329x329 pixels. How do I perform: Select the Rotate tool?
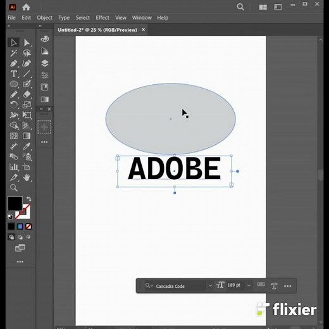(x=14, y=104)
